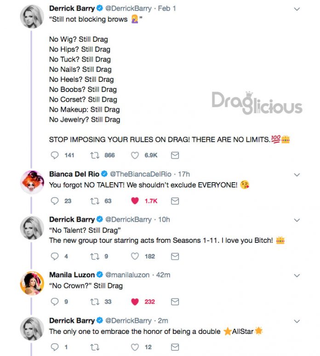Open Manila Luzon's profile name link
Viewport: 320px width, 356px height.
[x=72, y=275]
